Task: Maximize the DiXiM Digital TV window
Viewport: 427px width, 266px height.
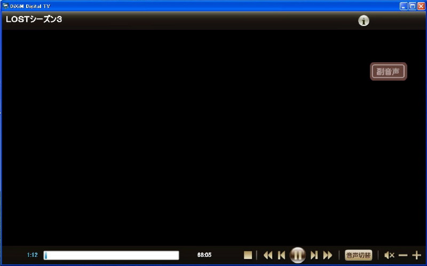Action: [413, 6]
